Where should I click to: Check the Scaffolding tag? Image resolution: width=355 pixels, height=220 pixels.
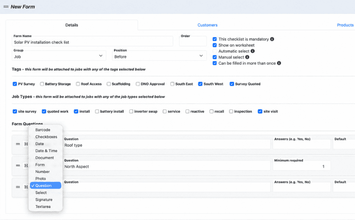click(109, 84)
